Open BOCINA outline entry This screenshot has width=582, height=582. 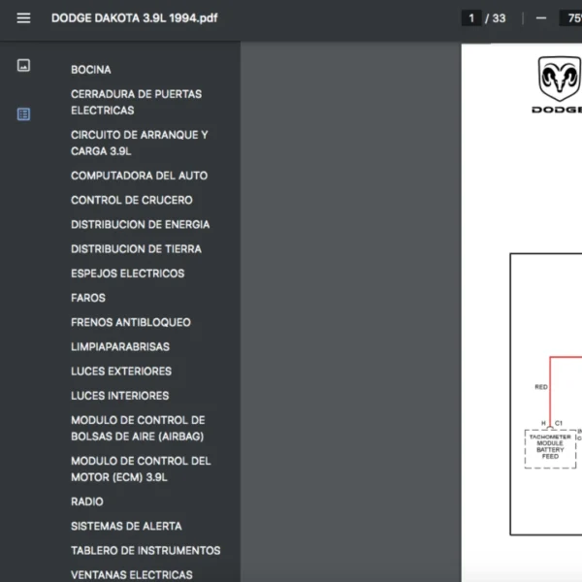(x=91, y=70)
